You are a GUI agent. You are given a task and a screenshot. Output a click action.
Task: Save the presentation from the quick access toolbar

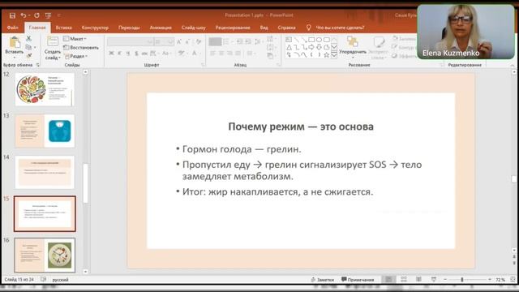coord(12,15)
